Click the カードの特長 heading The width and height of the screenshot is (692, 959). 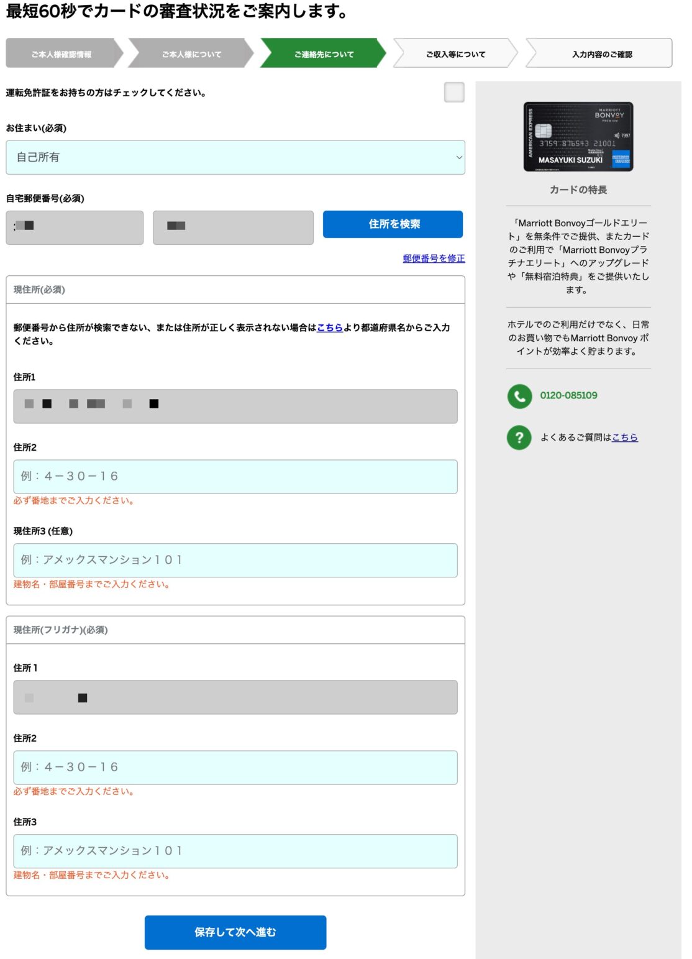(x=578, y=190)
